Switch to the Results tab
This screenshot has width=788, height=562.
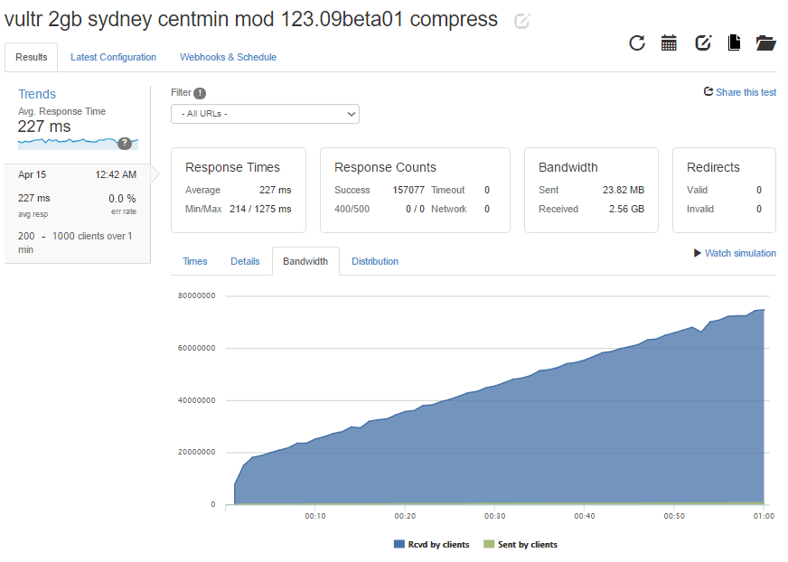31,57
